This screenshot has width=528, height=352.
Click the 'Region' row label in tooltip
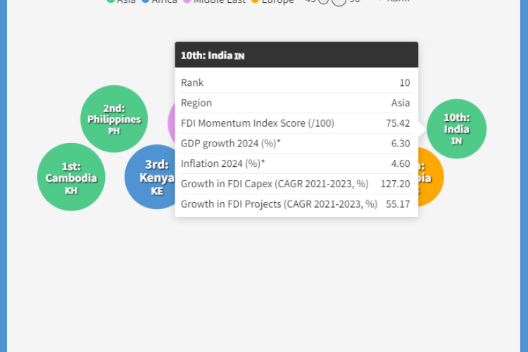point(196,103)
